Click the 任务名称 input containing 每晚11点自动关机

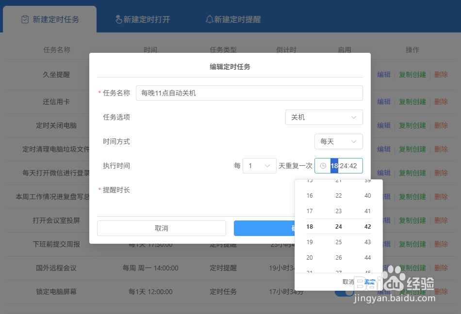(249, 93)
